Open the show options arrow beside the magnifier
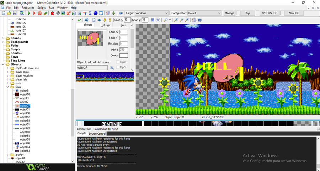320x171 pixels. point(170,20)
